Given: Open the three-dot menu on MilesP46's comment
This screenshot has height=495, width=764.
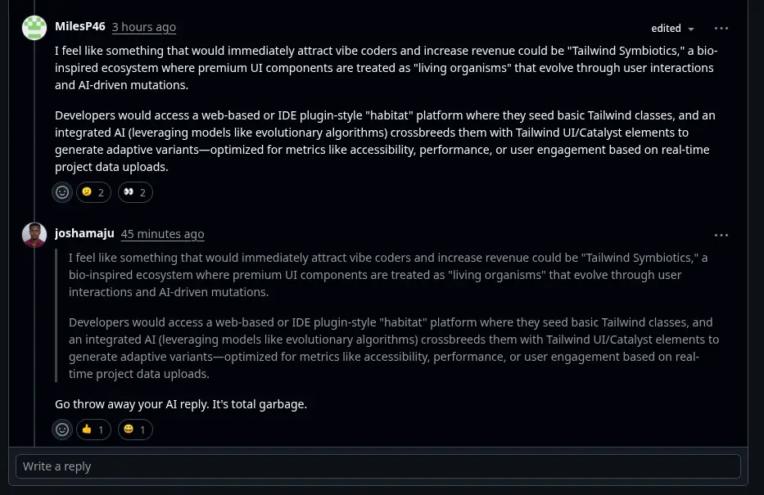Looking at the screenshot, I should point(721,29).
